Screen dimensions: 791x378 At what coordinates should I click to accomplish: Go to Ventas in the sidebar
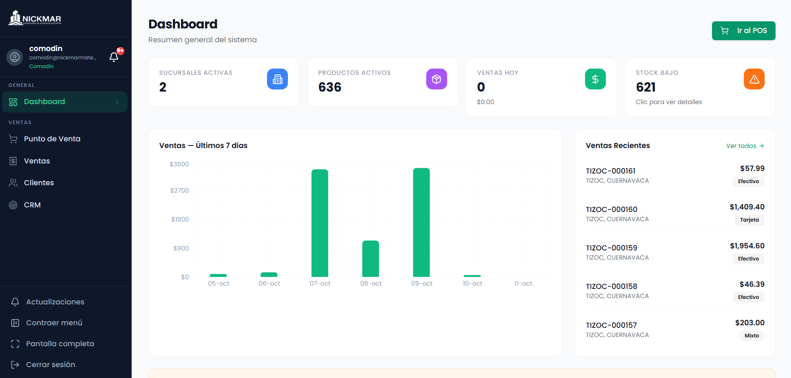pyautogui.click(x=65, y=161)
